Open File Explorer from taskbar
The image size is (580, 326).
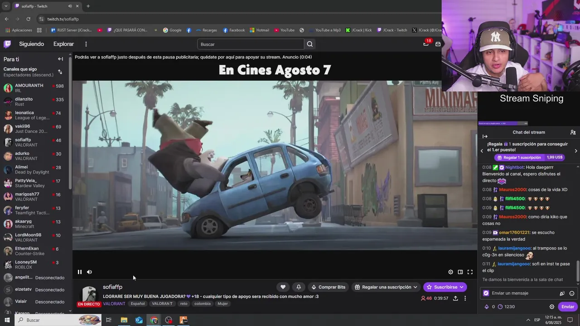(x=124, y=320)
